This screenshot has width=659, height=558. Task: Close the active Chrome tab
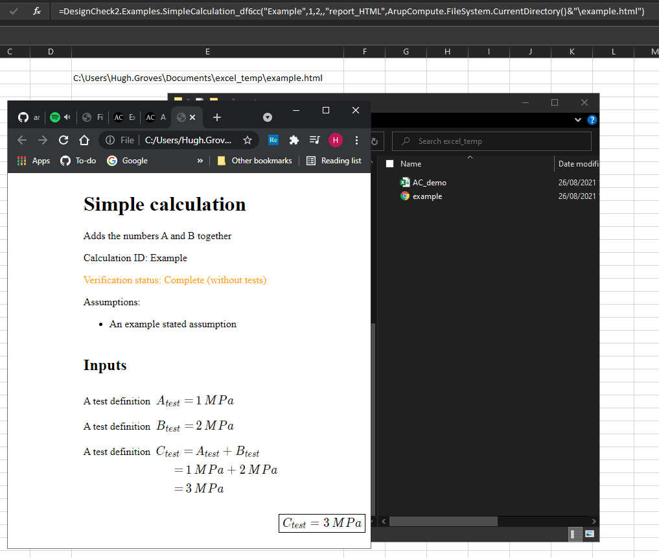[192, 117]
